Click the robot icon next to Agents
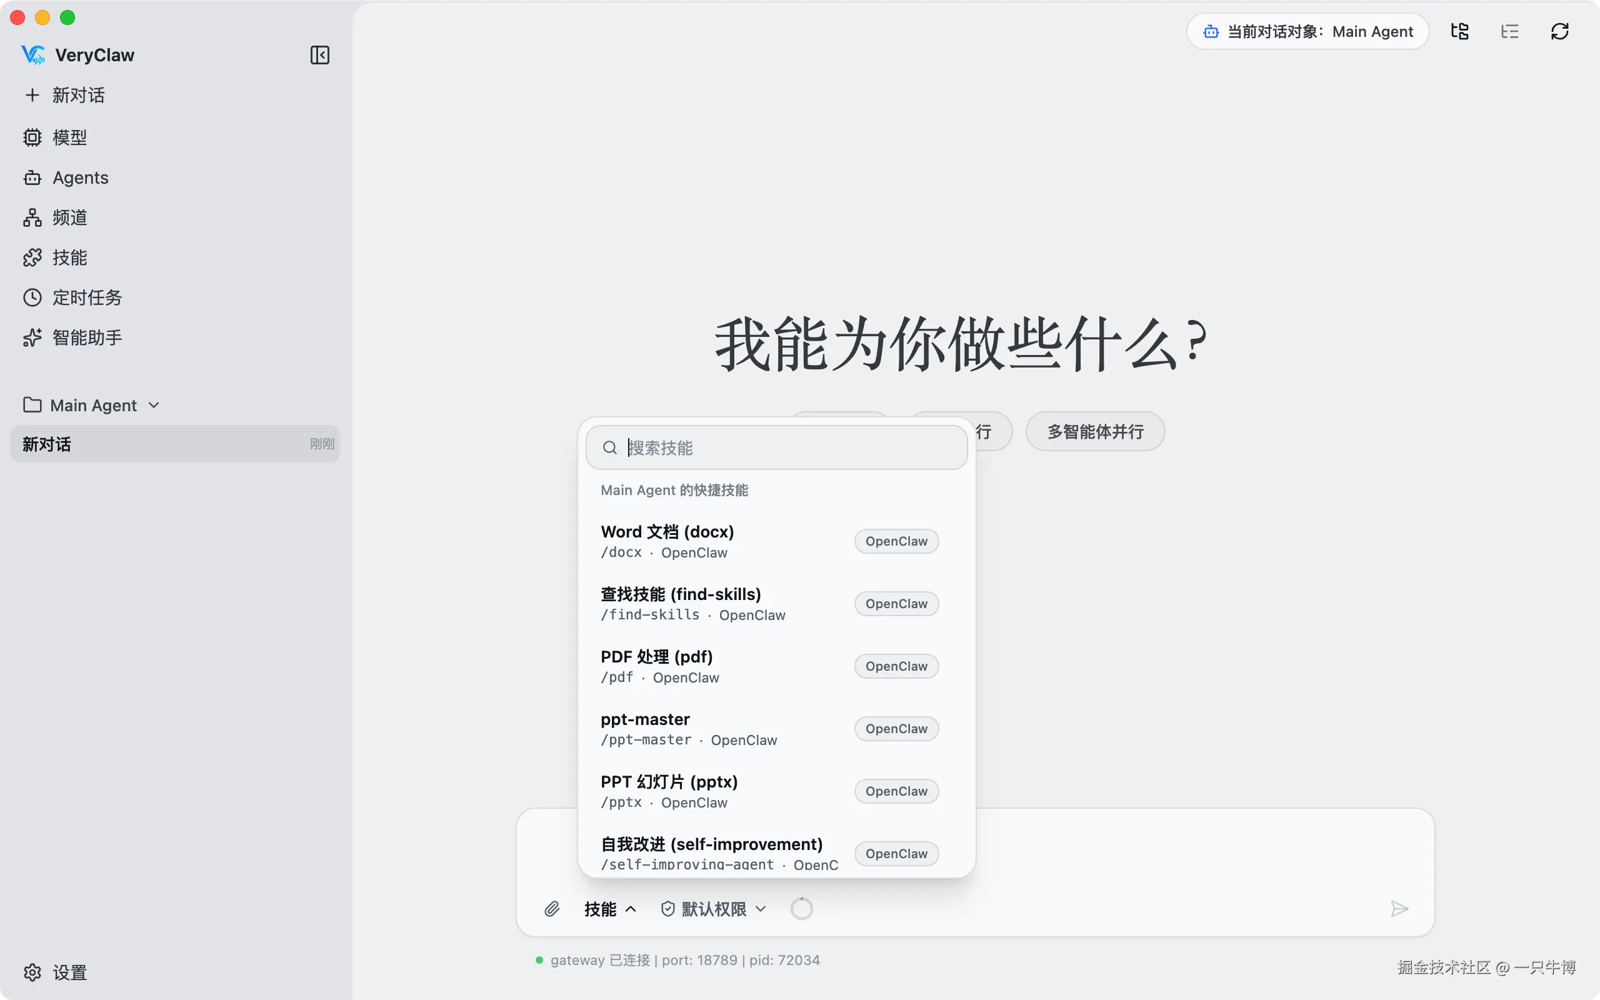This screenshot has height=1000, width=1600. [x=32, y=177]
